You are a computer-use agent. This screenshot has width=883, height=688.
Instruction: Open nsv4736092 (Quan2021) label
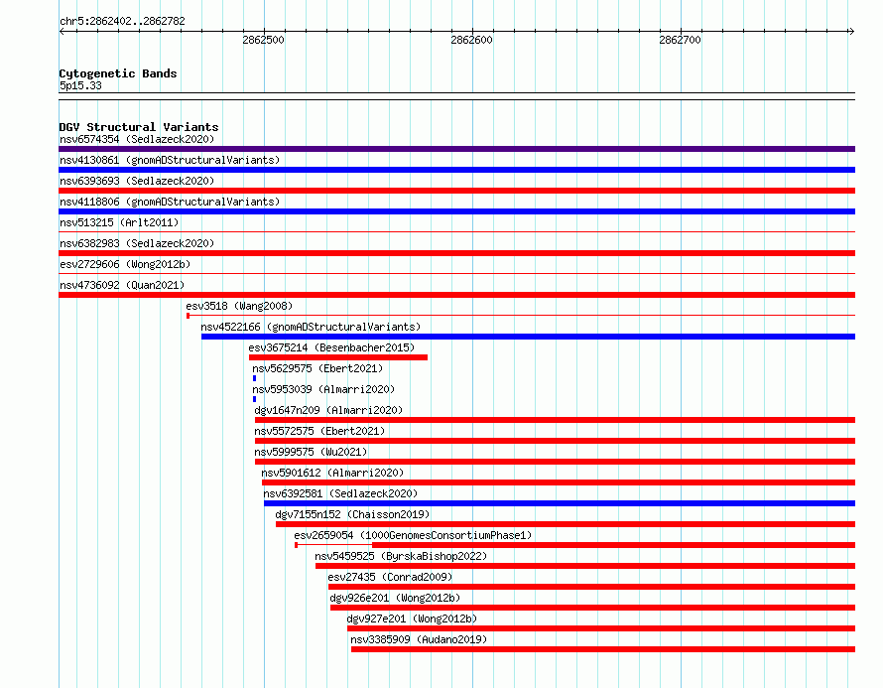pyautogui.click(x=122, y=285)
